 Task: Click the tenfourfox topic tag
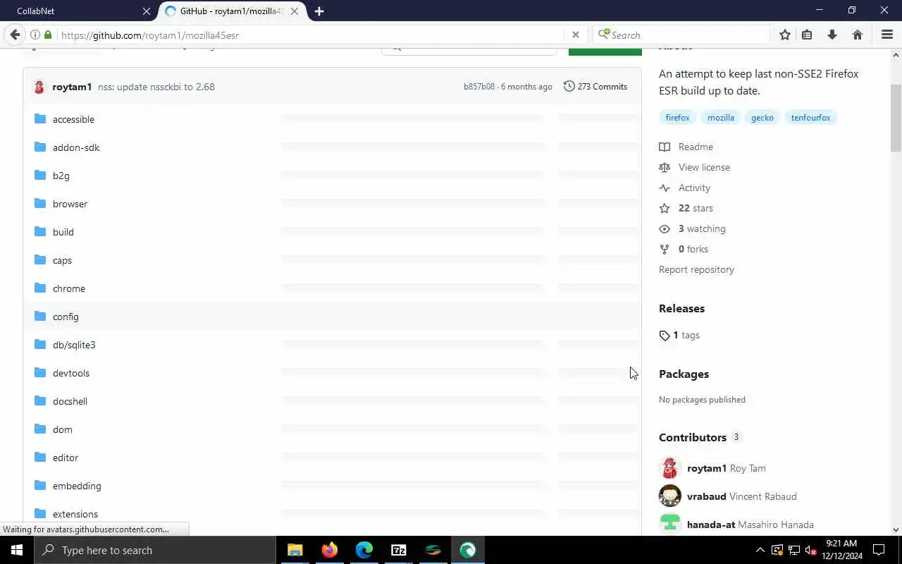coord(810,118)
